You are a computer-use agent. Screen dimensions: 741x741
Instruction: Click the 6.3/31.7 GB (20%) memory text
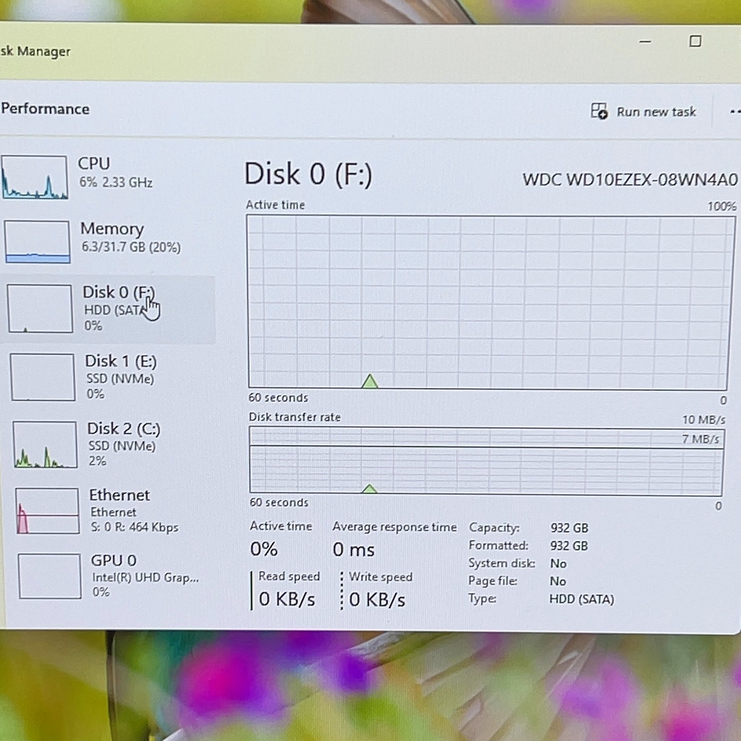tap(131, 247)
